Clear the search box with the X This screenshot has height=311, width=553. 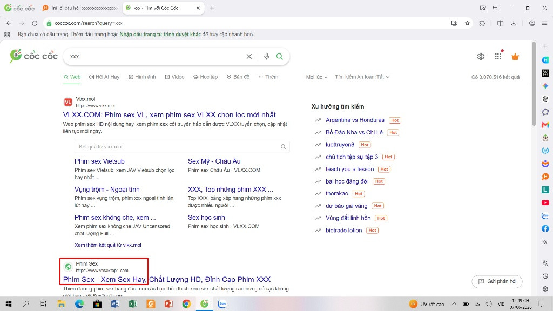[x=249, y=56]
